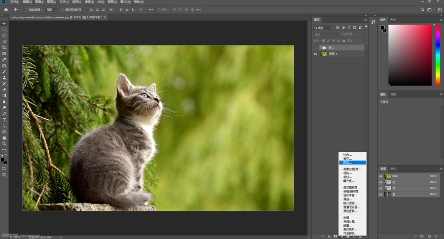Toggle visibility of the 红 channel
Image resolution: width=444 pixels, height=239 pixels.
pyautogui.click(x=381, y=182)
